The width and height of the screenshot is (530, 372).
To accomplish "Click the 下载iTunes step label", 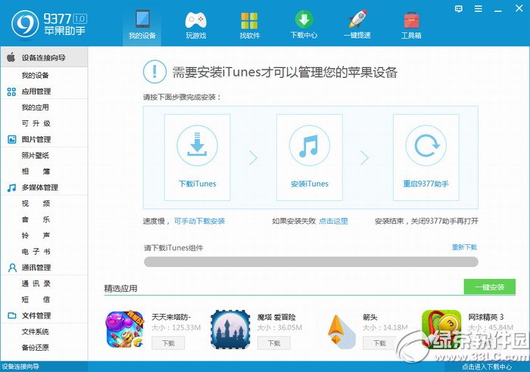I will 197,184.
